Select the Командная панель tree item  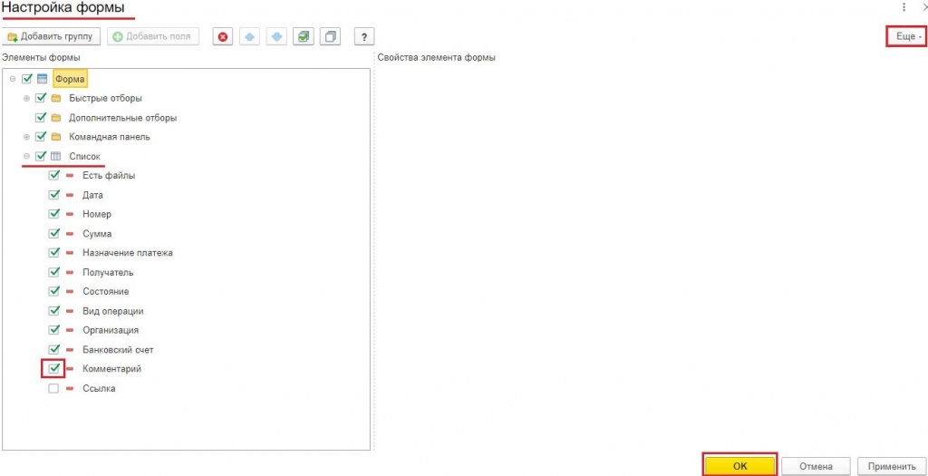(x=110, y=137)
